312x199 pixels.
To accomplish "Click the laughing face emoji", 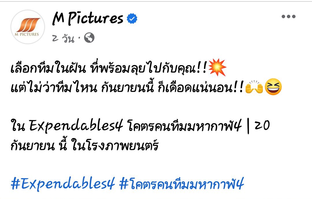I will pos(273,87).
